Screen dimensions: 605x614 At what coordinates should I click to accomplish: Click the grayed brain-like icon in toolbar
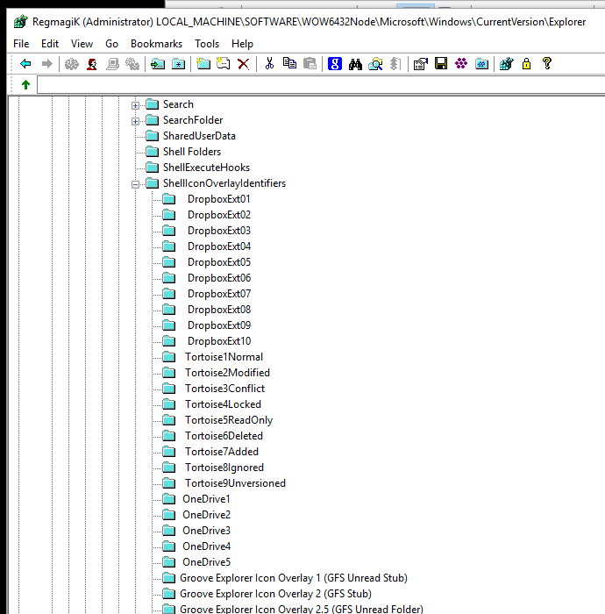click(72, 64)
